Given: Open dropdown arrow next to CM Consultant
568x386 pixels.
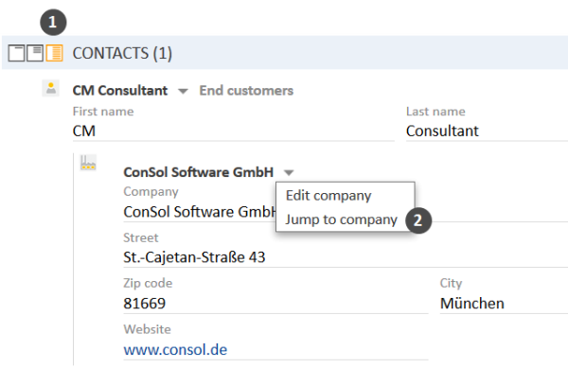Looking at the screenshot, I should coord(183,91).
